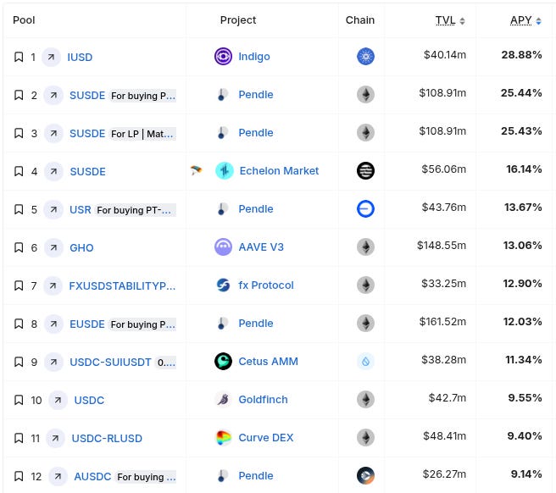Screen dimensions: 556x493
Task: Click the fx Protocol logo
Action: click(x=224, y=285)
